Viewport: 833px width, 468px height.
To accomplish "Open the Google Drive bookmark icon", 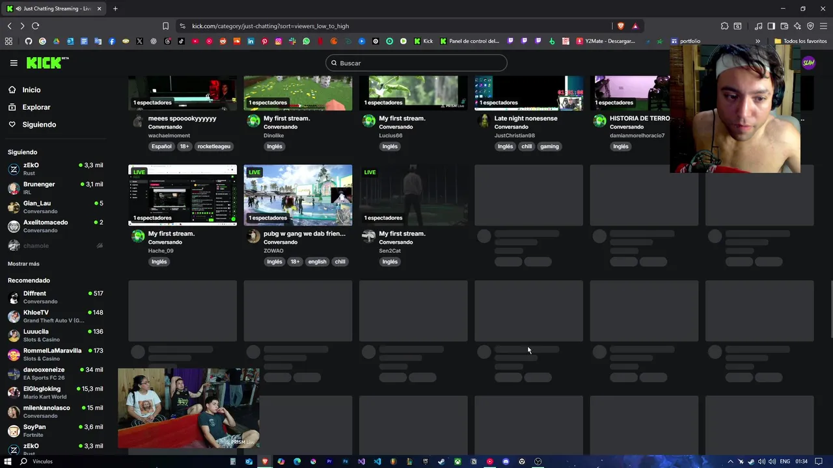I will coord(57,41).
